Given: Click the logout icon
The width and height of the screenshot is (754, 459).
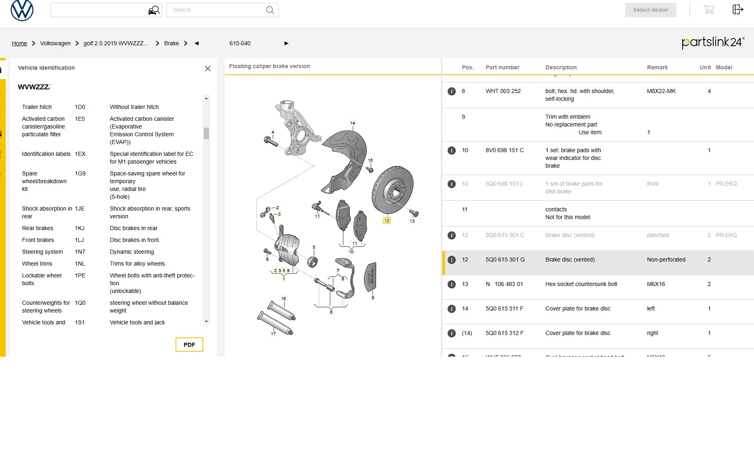Looking at the screenshot, I should tap(738, 9).
